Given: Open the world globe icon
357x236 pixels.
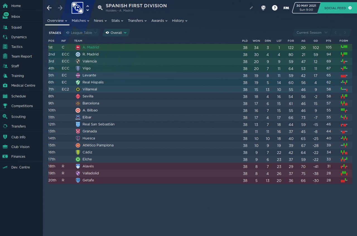Looking at the screenshot, I should (x=263, y=8).
